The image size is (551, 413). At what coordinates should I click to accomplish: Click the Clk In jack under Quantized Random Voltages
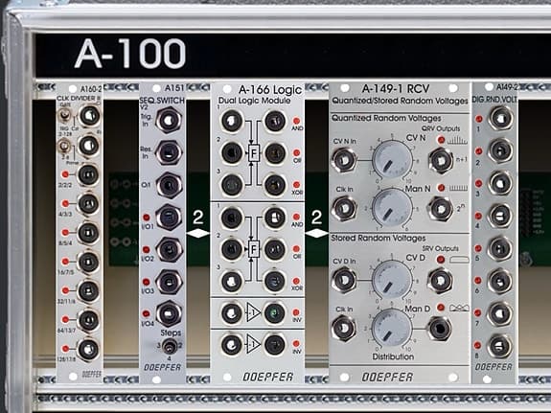pos(344,208)
